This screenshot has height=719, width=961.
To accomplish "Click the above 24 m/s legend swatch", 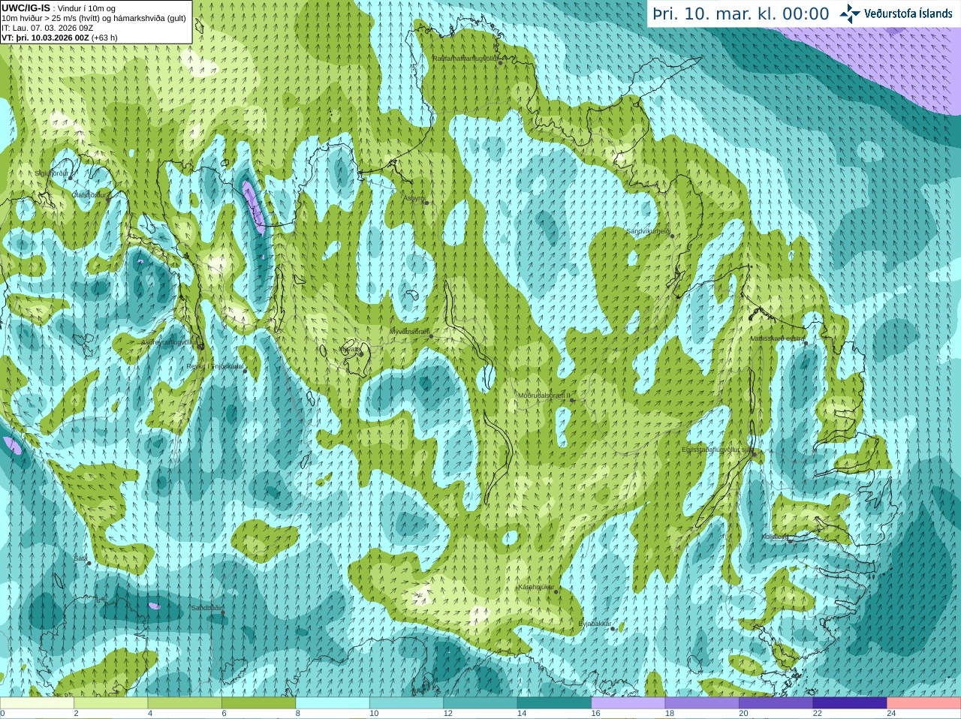I will [x=924, y=703].
